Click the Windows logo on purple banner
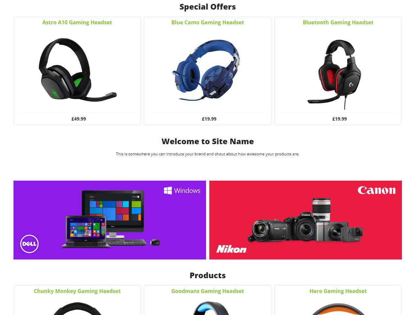The image size is (415, 315). 182,191
